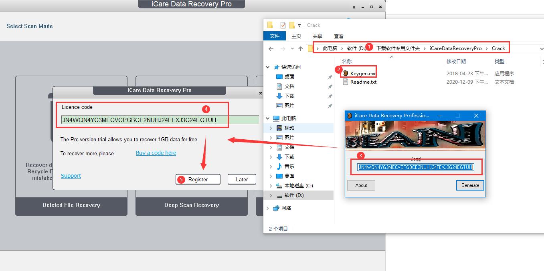
Task: Open the 共享 ribbon tab
Action: coord(318,36)
